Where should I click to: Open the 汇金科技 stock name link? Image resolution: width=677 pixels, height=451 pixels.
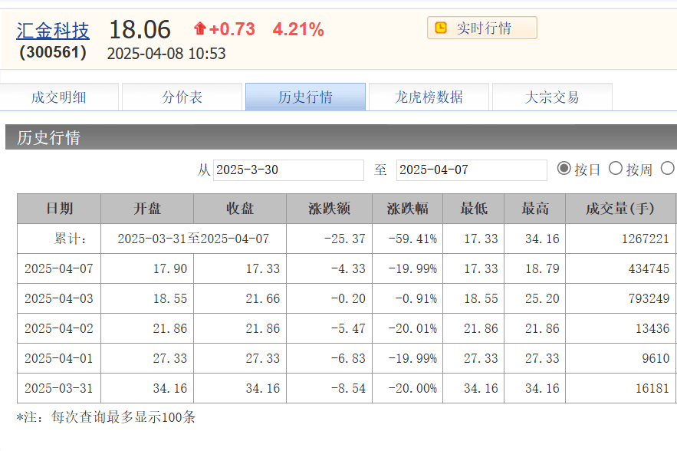point(53,31)
